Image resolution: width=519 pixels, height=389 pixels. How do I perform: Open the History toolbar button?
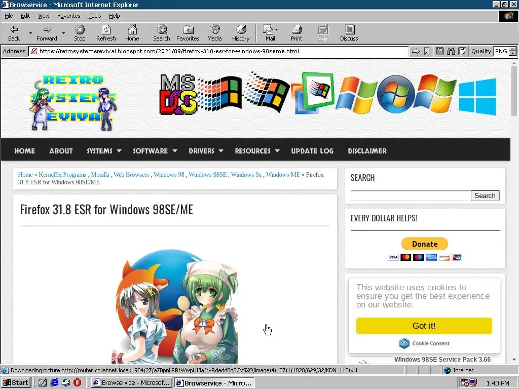[x=241, y=33]
